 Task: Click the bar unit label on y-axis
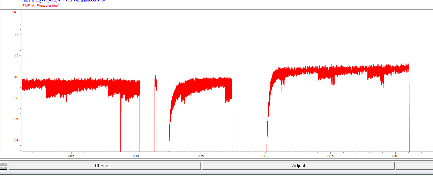(x=14, y=13)
